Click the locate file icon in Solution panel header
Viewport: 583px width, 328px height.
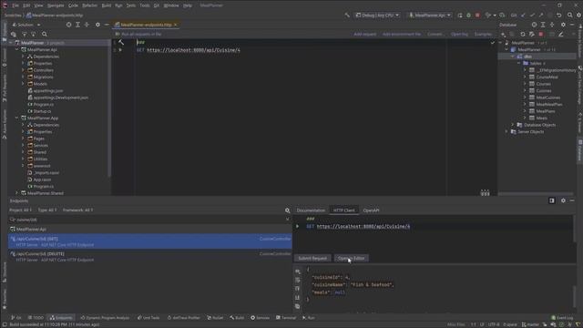tap(69, 25)
